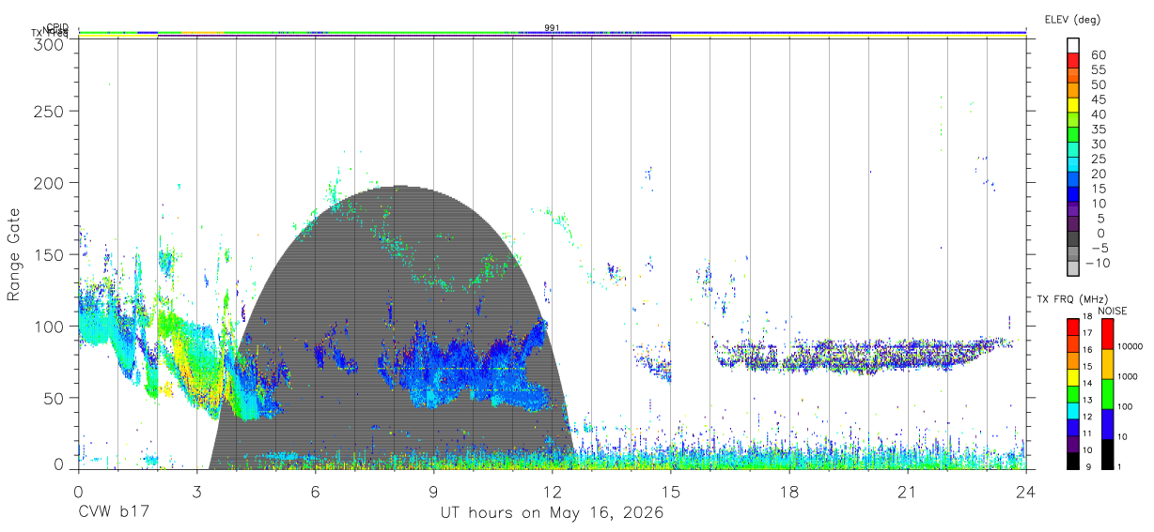1154x532 pixels.
Task: Select the cyan 12–13 MHz TX FRQ segment
Action: pos(1073,409)
